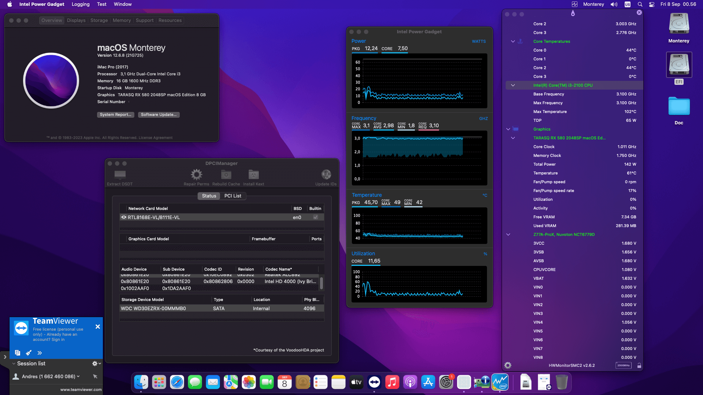The height and width of the screenshot is (395, 703).
Task: Open TeamViewer app in the Dock
Action: (374, 383)
